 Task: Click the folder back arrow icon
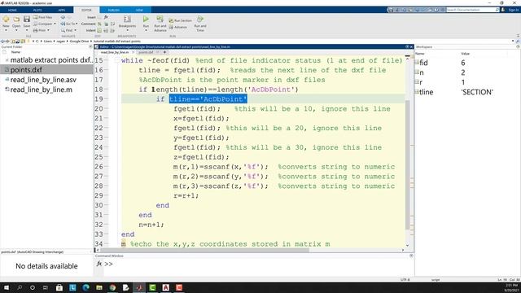click(x=2, y=42)
